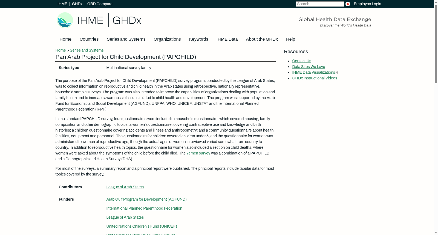Image resolution: width=438 pixels, height=235 pixels.
Task: Open League of Arab States funder link
Action: [x=125, y=217]
